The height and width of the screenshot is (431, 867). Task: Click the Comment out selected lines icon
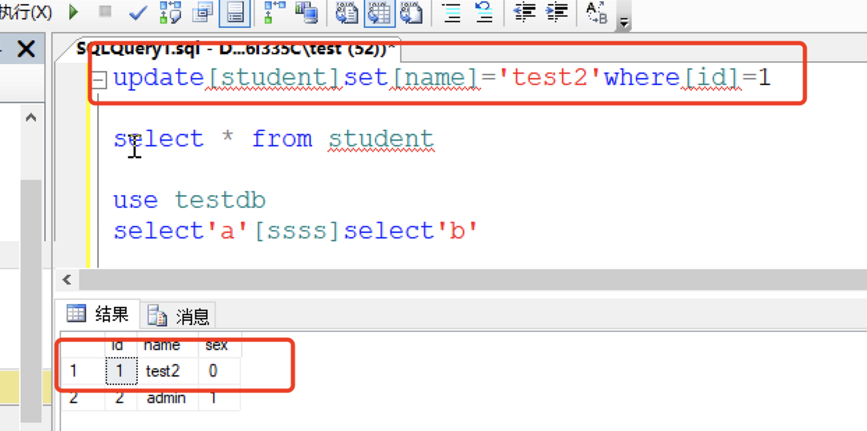[452, 12]
